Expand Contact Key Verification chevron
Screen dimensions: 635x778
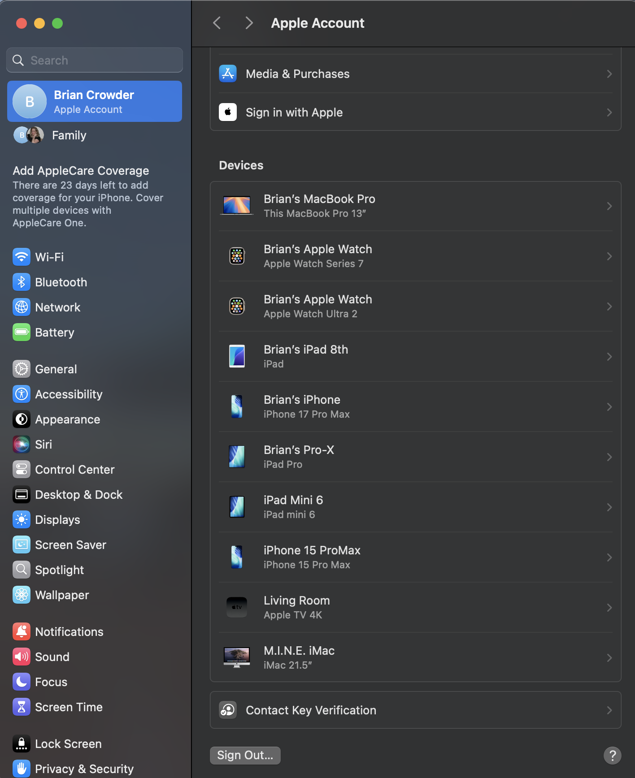pyautogui.click(x=609, y=710)
